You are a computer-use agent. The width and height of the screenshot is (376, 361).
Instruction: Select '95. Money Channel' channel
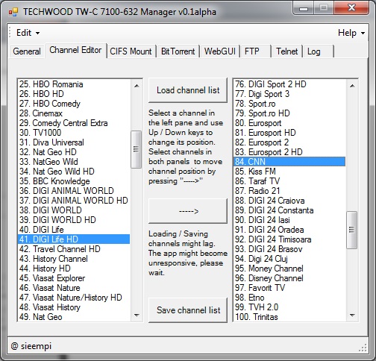[289, 269]
